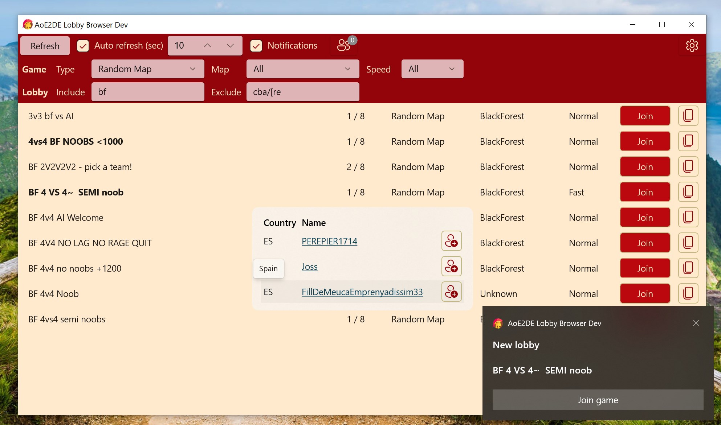Add FillDeMeucaEmprenyadissim33 as friend
This screenshot has width=721, height=425.
(x=451, y=292)
